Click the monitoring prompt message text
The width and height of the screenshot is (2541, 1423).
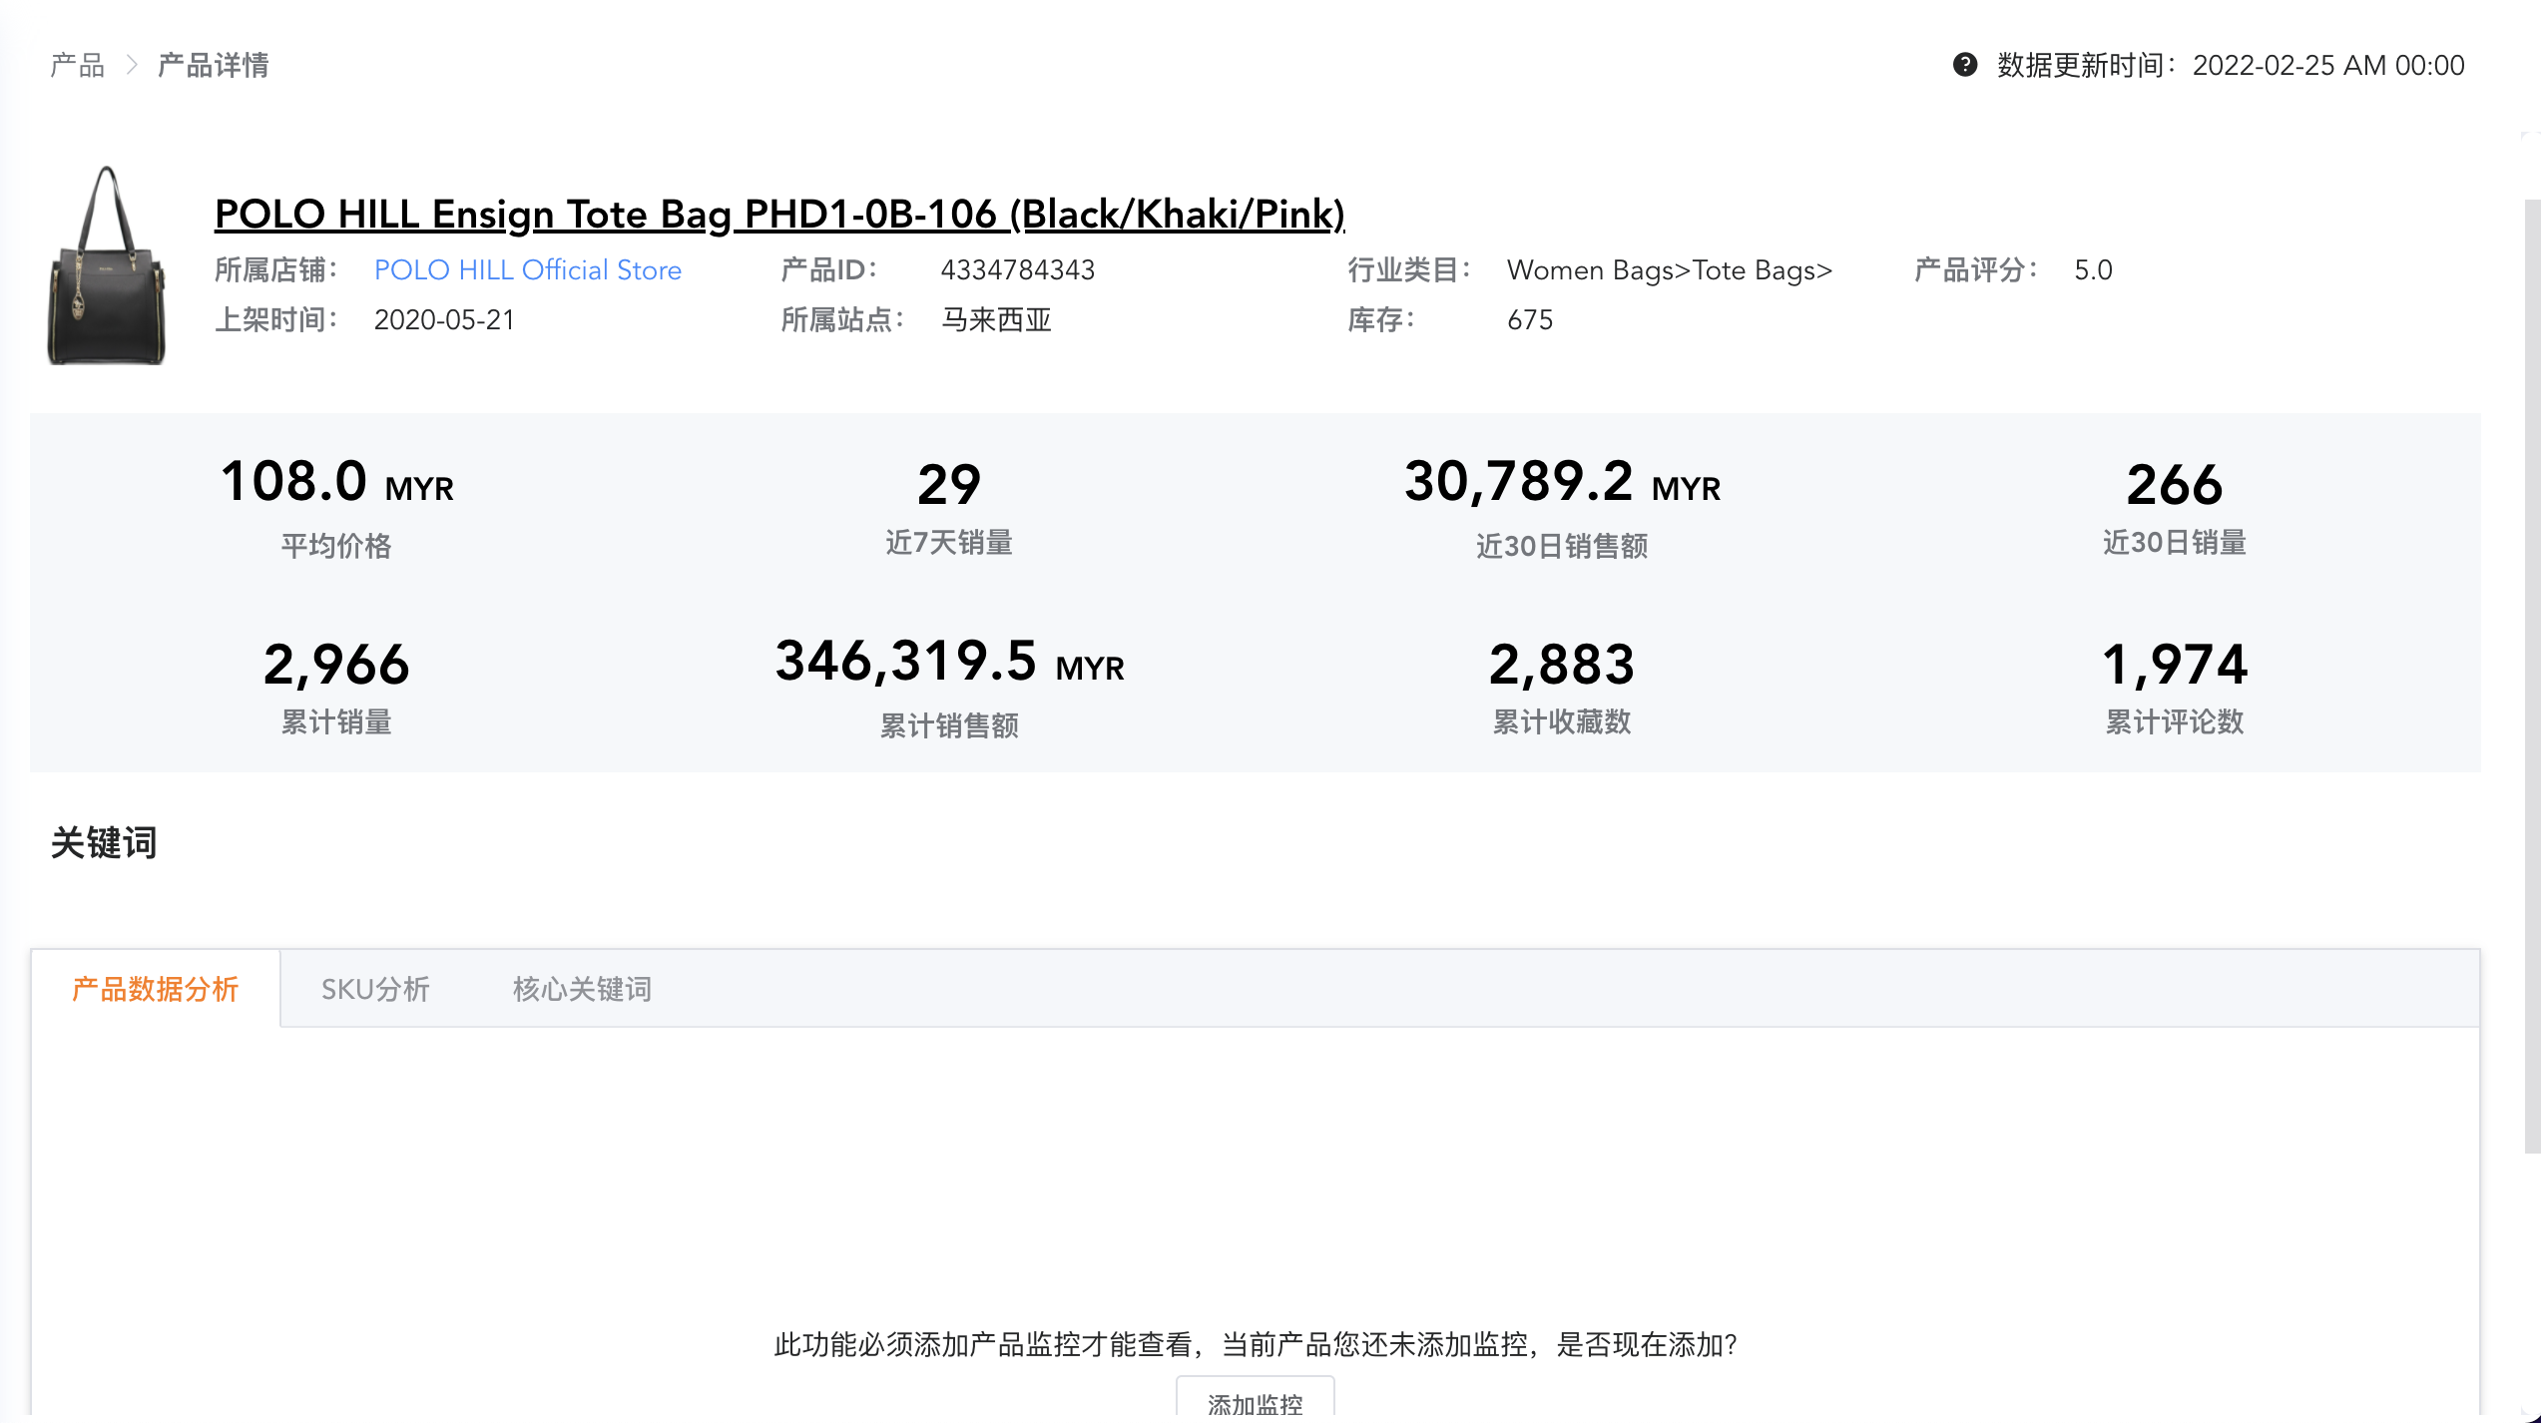tap(1256, 1344)
